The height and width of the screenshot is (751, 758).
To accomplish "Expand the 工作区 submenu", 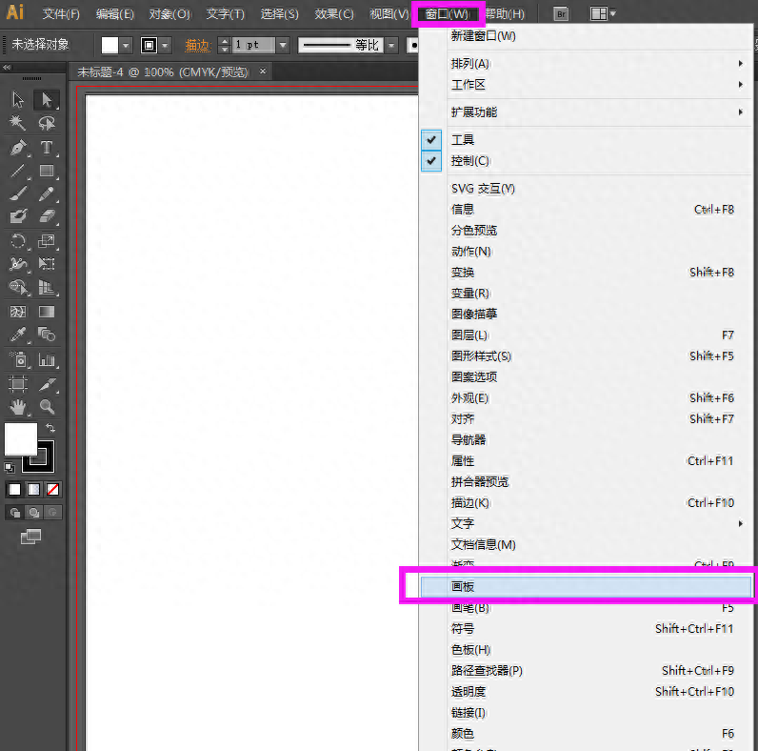I will (586, 85).
